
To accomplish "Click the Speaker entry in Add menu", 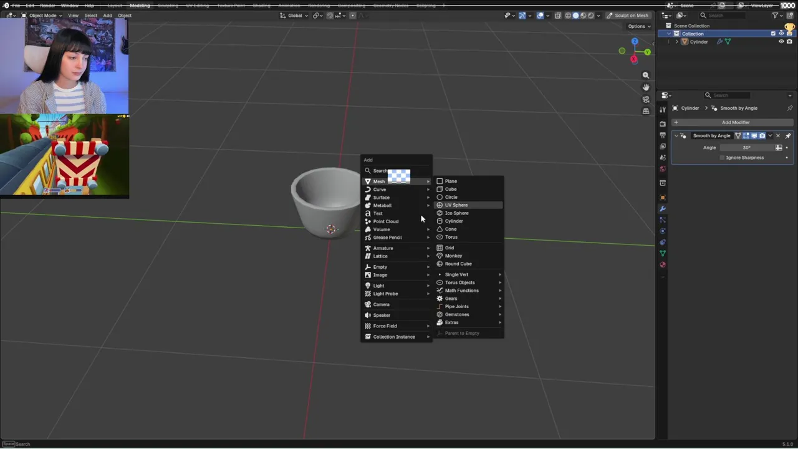I will pos(397,315).
